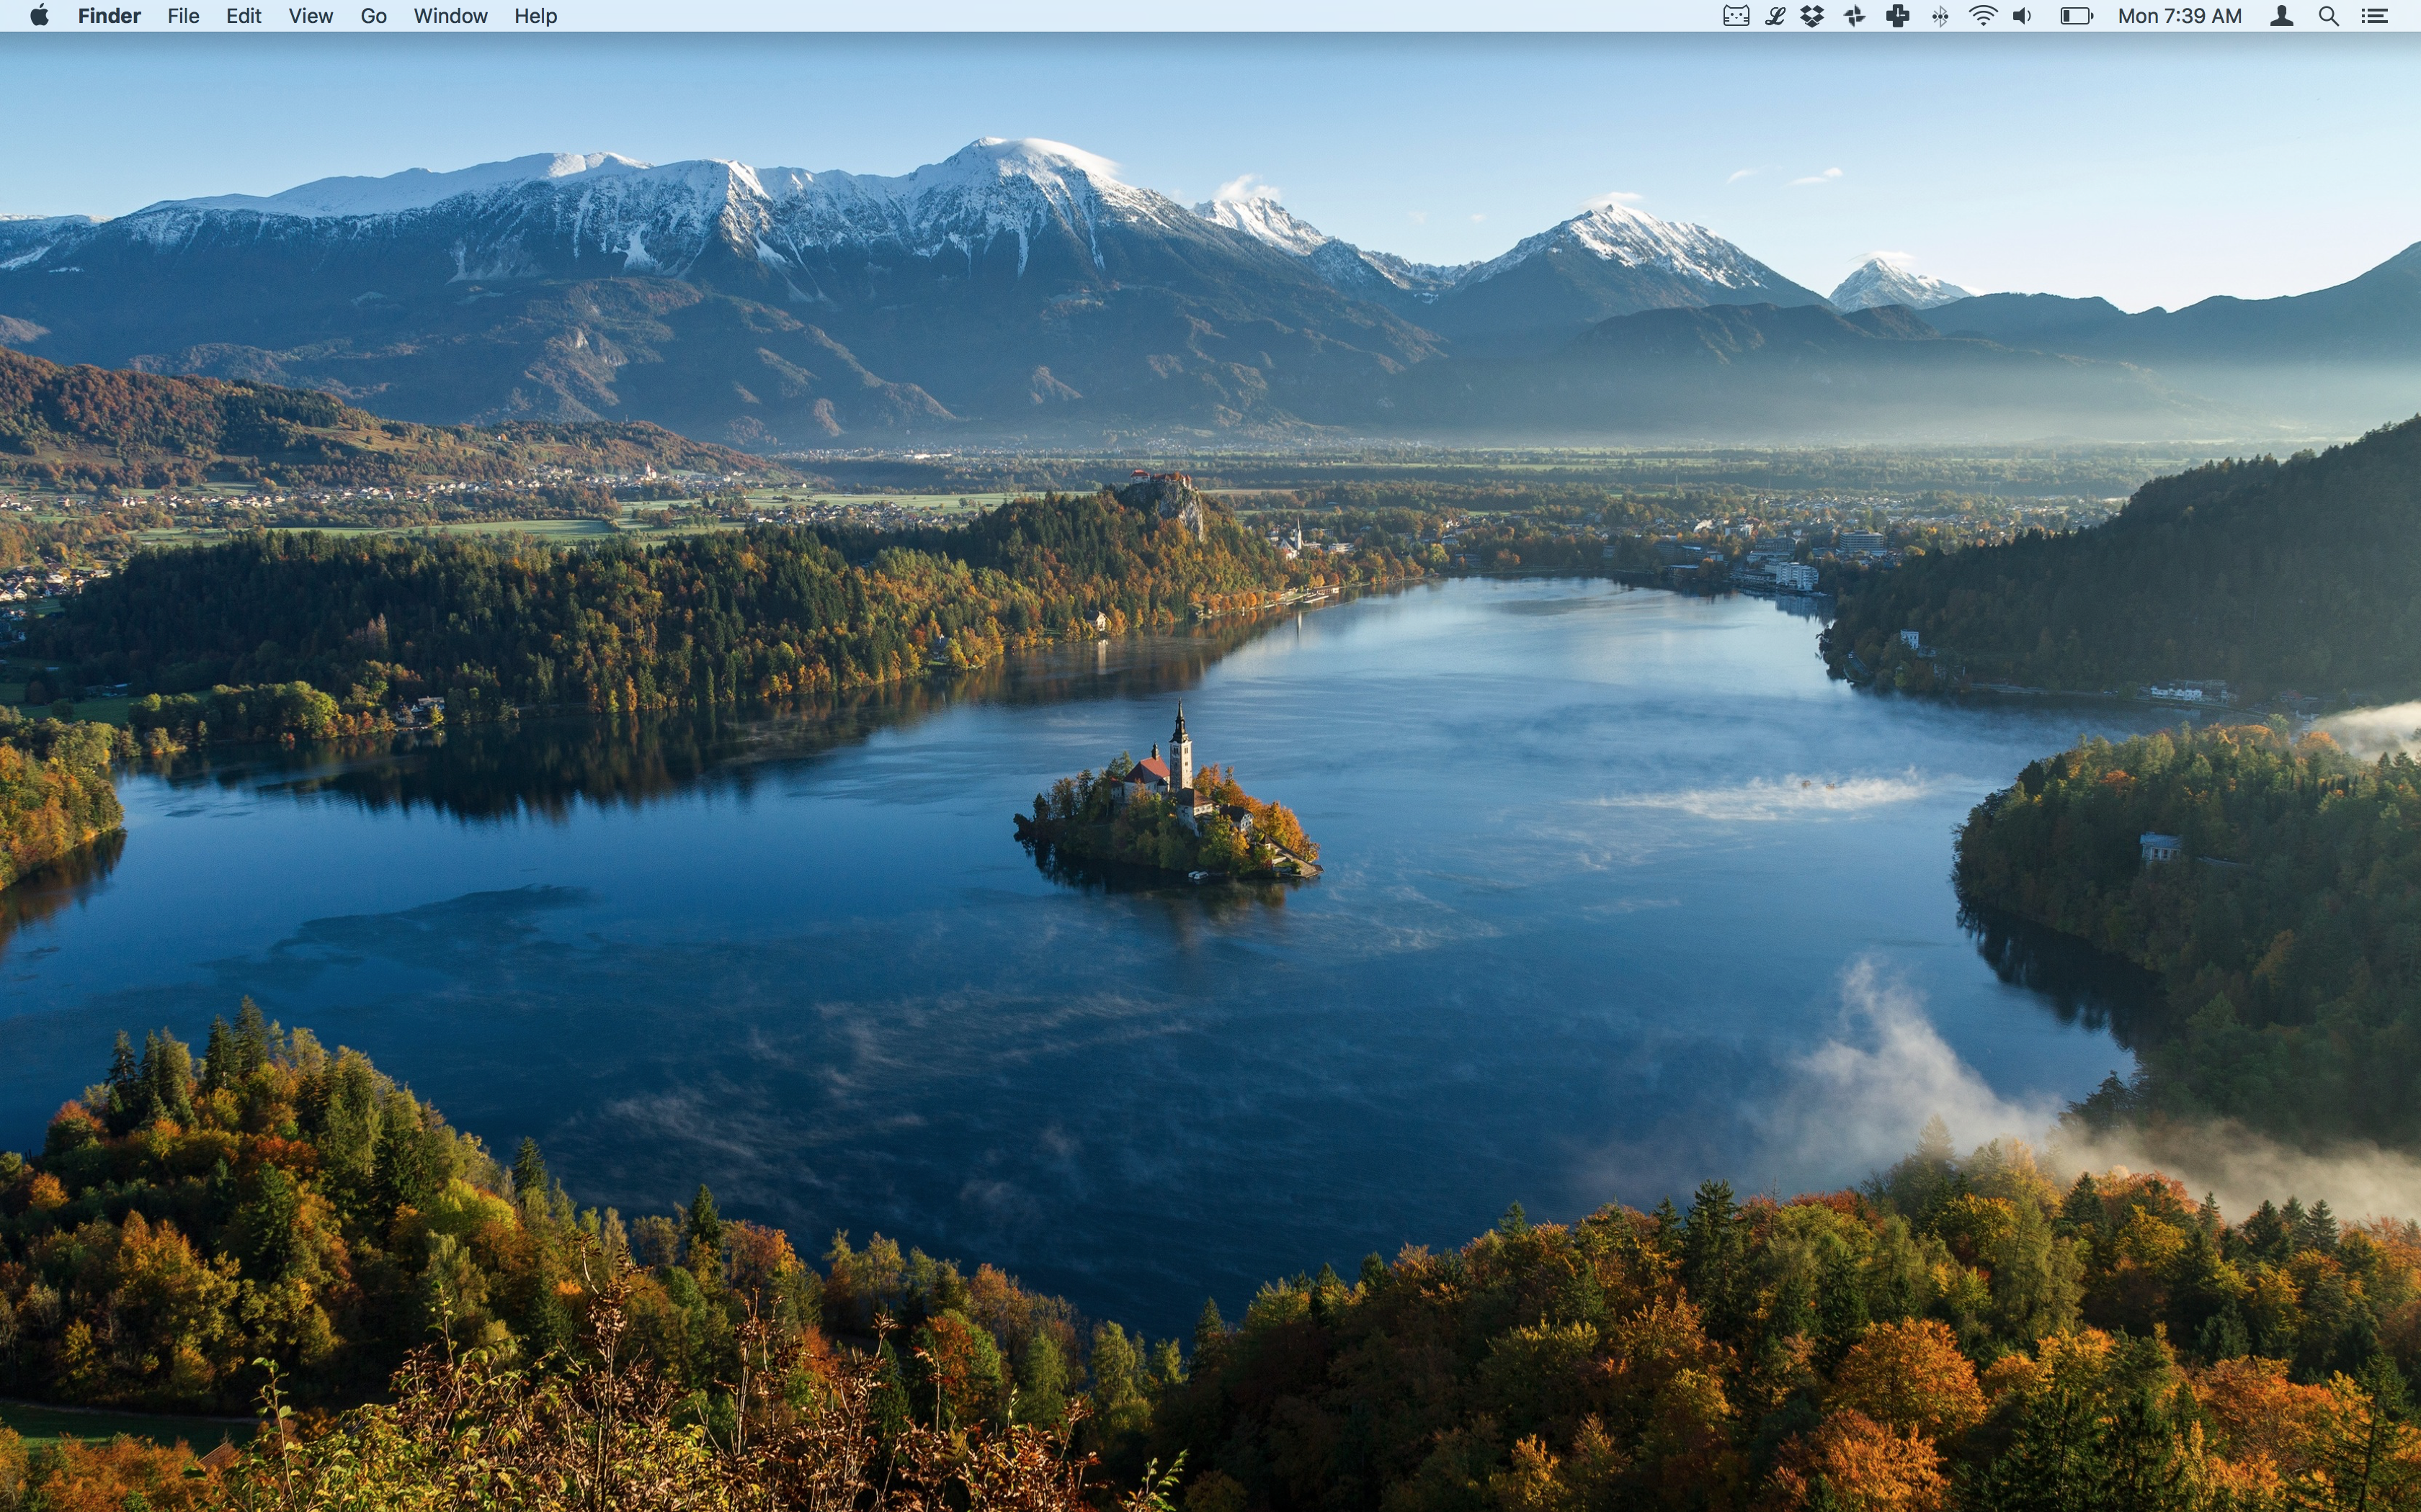Open the volume control menu
Screen dimensions: 2421x1512
2023,16
